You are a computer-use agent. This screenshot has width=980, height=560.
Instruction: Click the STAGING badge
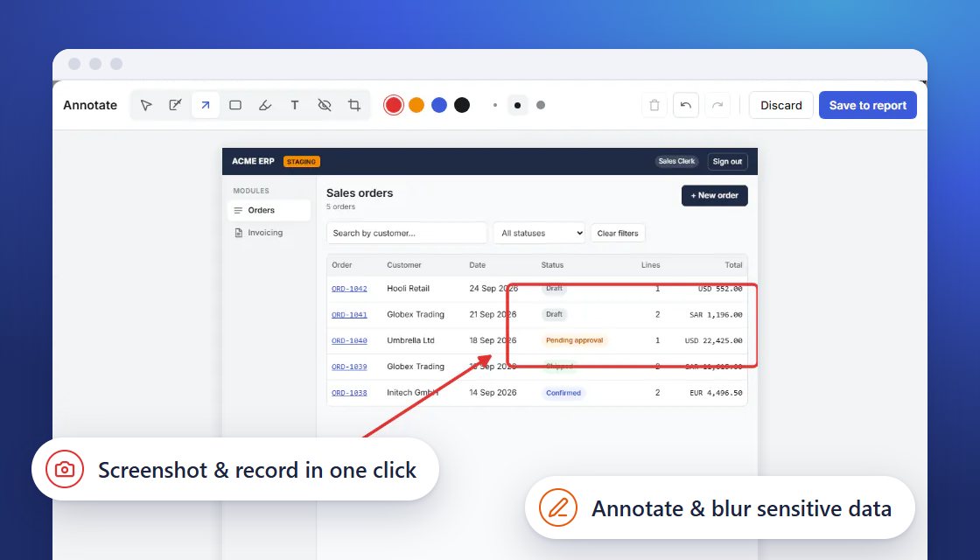pyautogui.click(x=301, y=161)
